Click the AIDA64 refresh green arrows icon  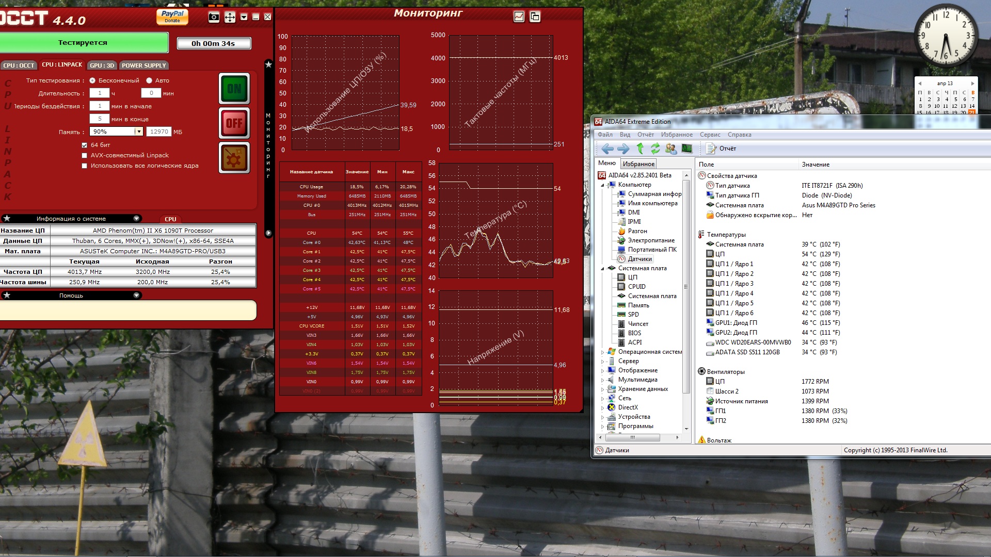(x=655, y=149)
